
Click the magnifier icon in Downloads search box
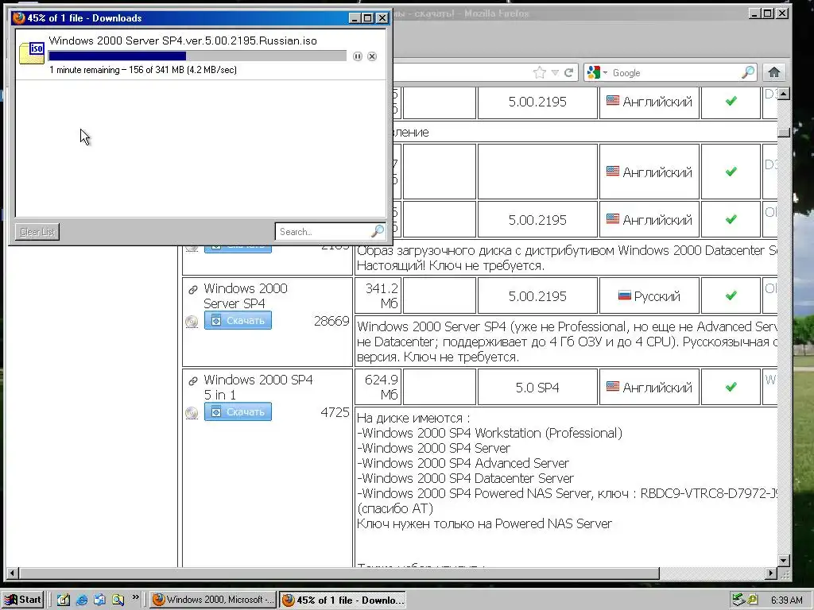coord(378,231)
